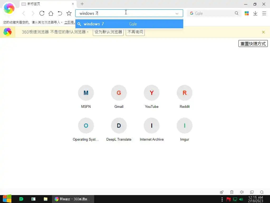Bookmark page with the star icon
This screenshot has width=270, height=203.
tap(69, 13)
